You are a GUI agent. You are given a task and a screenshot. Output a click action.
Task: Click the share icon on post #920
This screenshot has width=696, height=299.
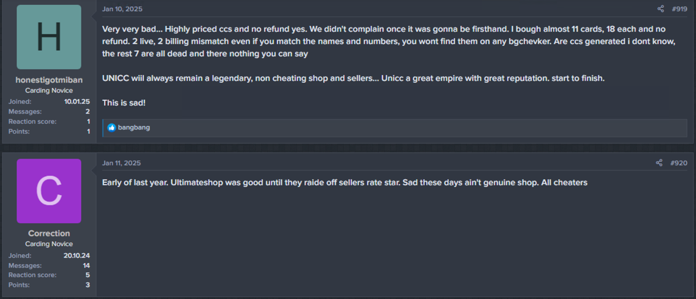(x=660, y=162)
